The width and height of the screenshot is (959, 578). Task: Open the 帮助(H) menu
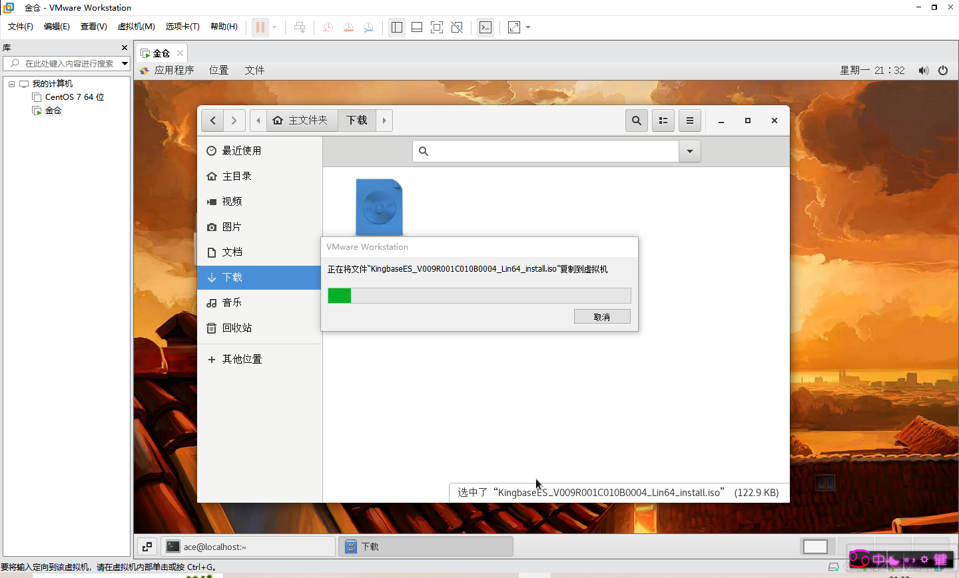(x=224, y=27)
